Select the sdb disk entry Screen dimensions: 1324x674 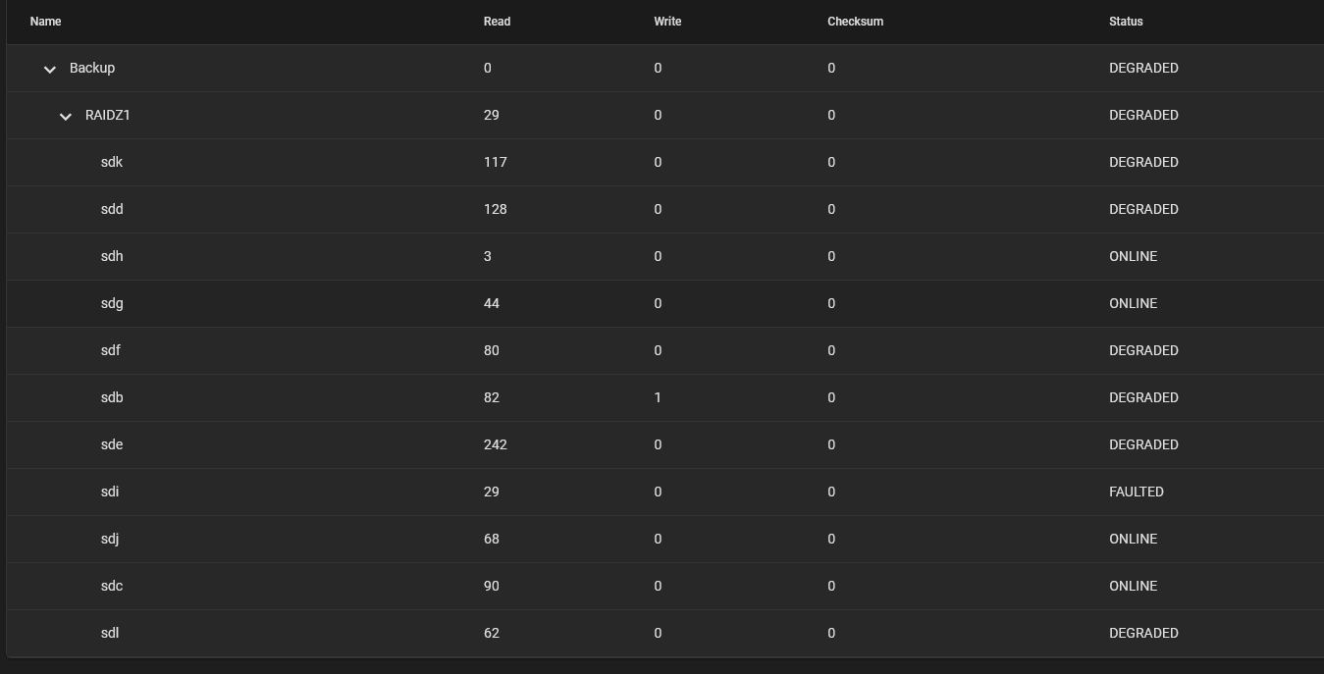[x=665, y=398]
